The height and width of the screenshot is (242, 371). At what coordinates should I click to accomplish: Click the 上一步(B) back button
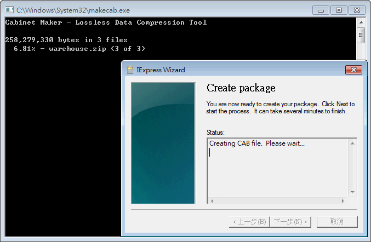click(x=249, y=222)
